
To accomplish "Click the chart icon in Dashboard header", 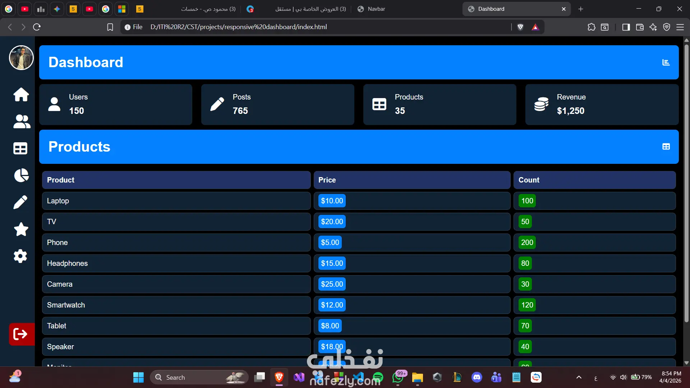I will coord(666,63).
